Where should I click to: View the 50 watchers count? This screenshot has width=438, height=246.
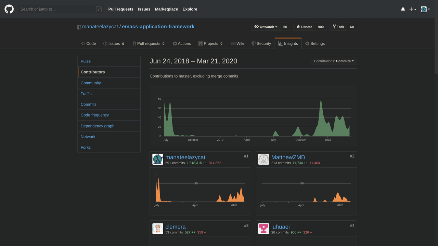click(x=285, y=27)
